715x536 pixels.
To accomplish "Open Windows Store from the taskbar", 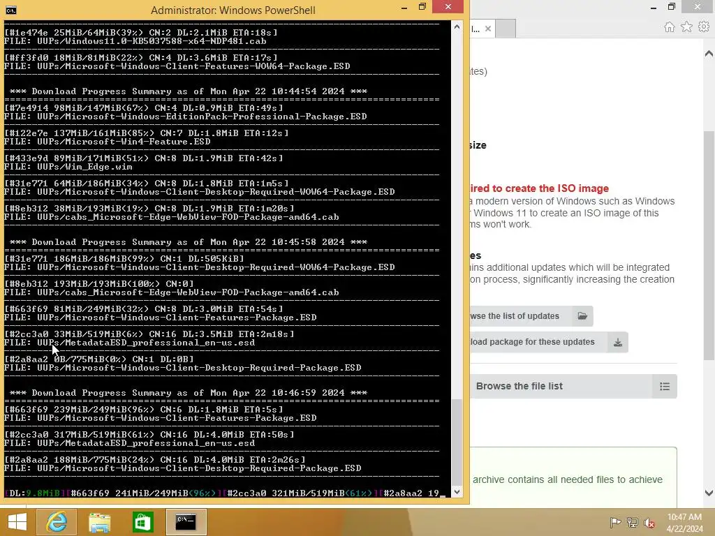I will (x=142, y=522).
